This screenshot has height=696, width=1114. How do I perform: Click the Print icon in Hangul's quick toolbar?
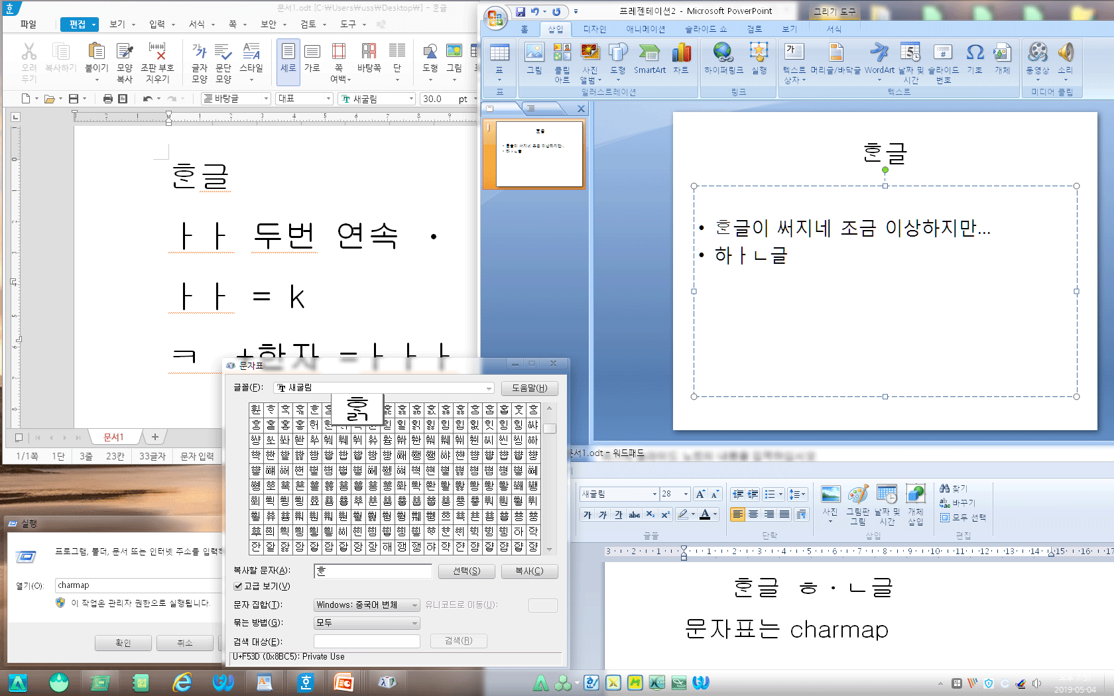coord(108,99)
